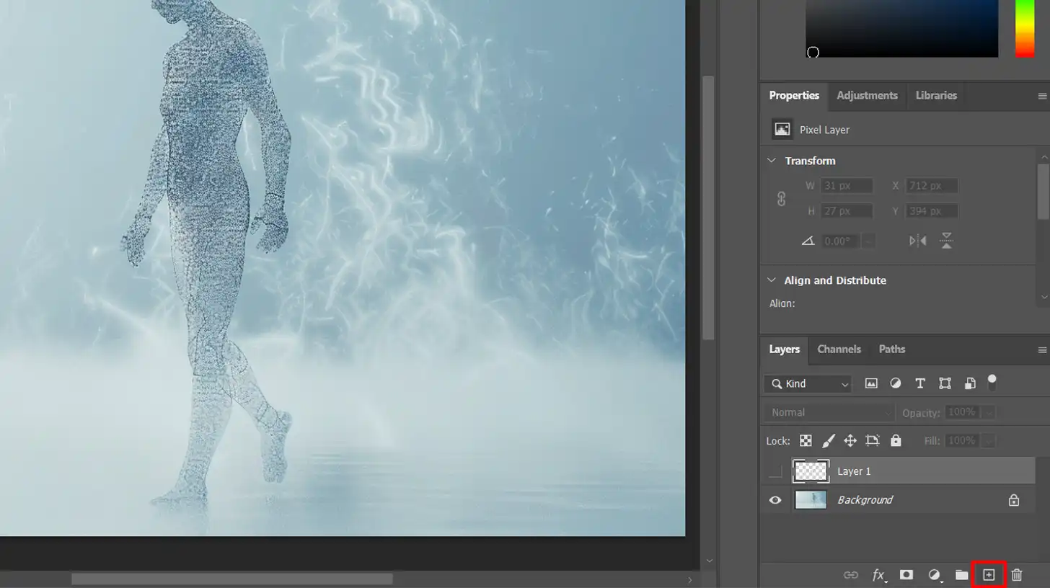
Task: Lock position move-arrows icon
Action: tap(850, 440)
